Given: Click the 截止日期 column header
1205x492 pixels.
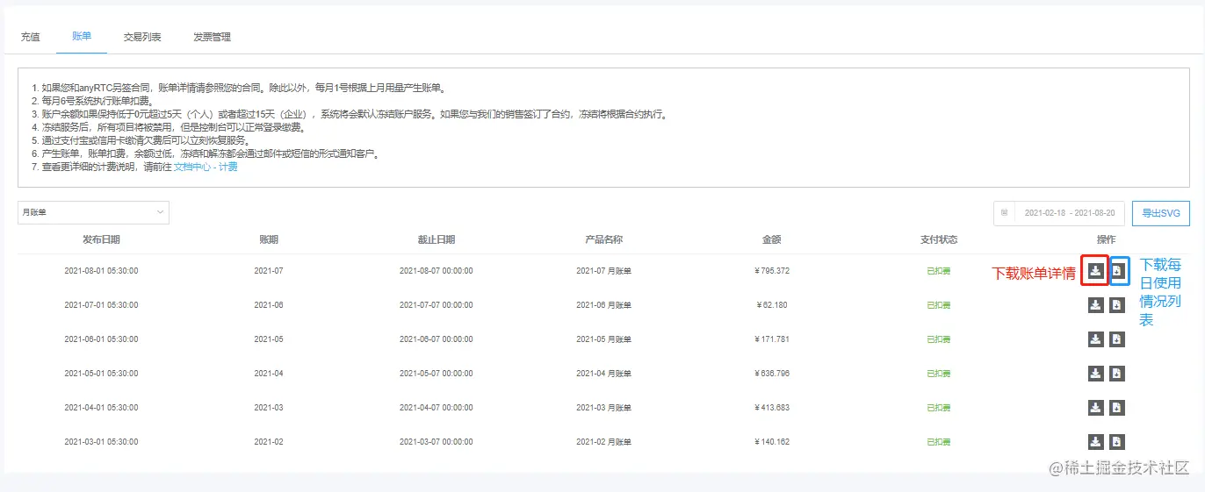Looking at the screenshot, I should pyautogui.click(x=437, y=239).
